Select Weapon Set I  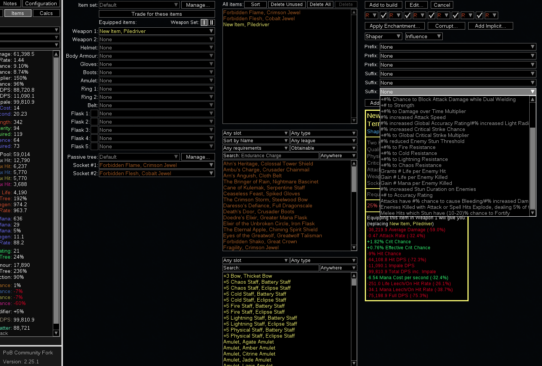click(x=204, y=22)
